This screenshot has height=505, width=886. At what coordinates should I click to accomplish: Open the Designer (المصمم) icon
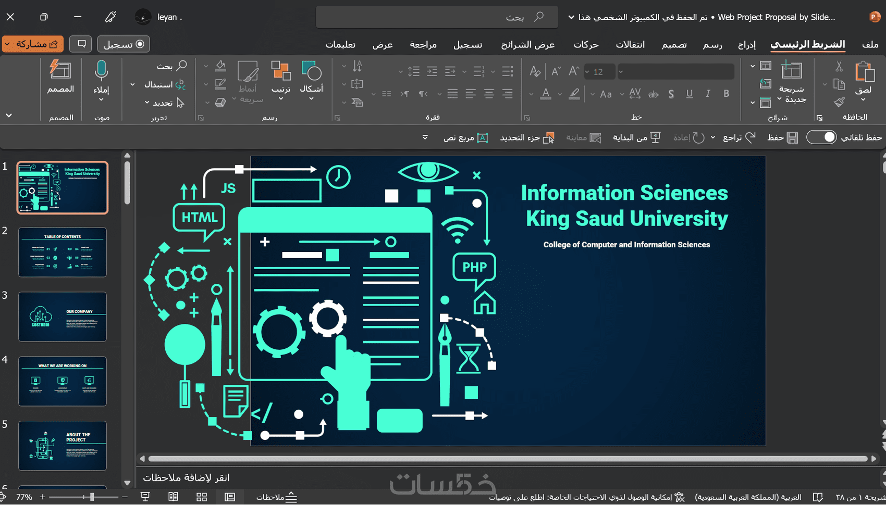[x=60, y=70]
